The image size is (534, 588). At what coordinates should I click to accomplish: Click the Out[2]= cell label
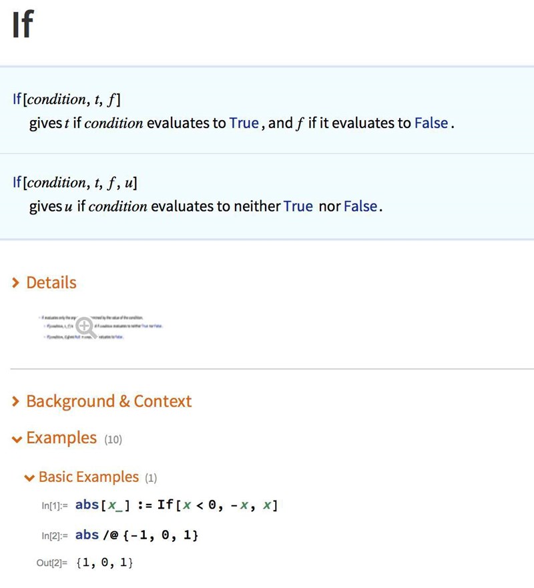[x=53, y=564]
